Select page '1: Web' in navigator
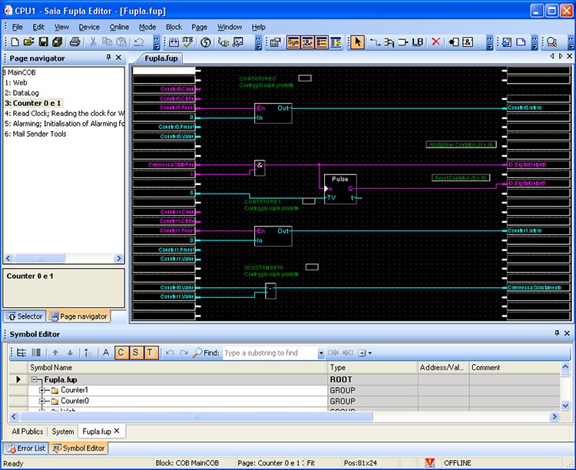The width and height of the screenshot is (576, 470). 16,83
